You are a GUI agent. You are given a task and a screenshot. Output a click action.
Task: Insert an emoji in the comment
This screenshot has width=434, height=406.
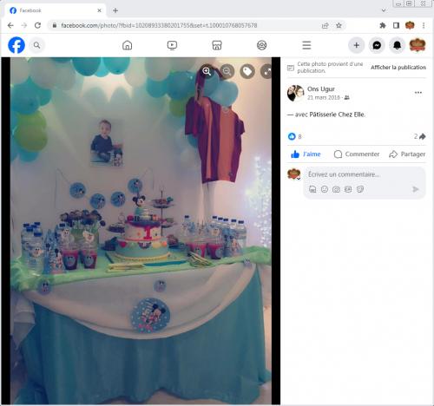325,189
